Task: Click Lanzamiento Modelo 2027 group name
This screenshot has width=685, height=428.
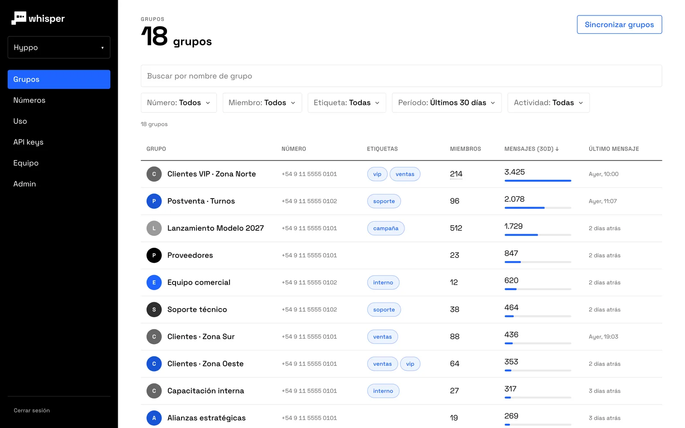Action: (215, 228)
